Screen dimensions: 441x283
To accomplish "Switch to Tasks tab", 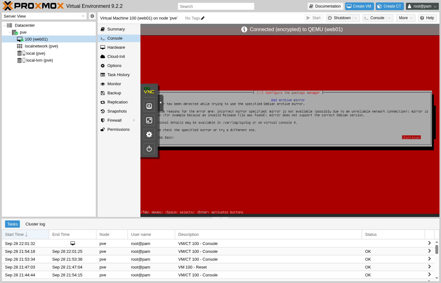I will (12, 224).
